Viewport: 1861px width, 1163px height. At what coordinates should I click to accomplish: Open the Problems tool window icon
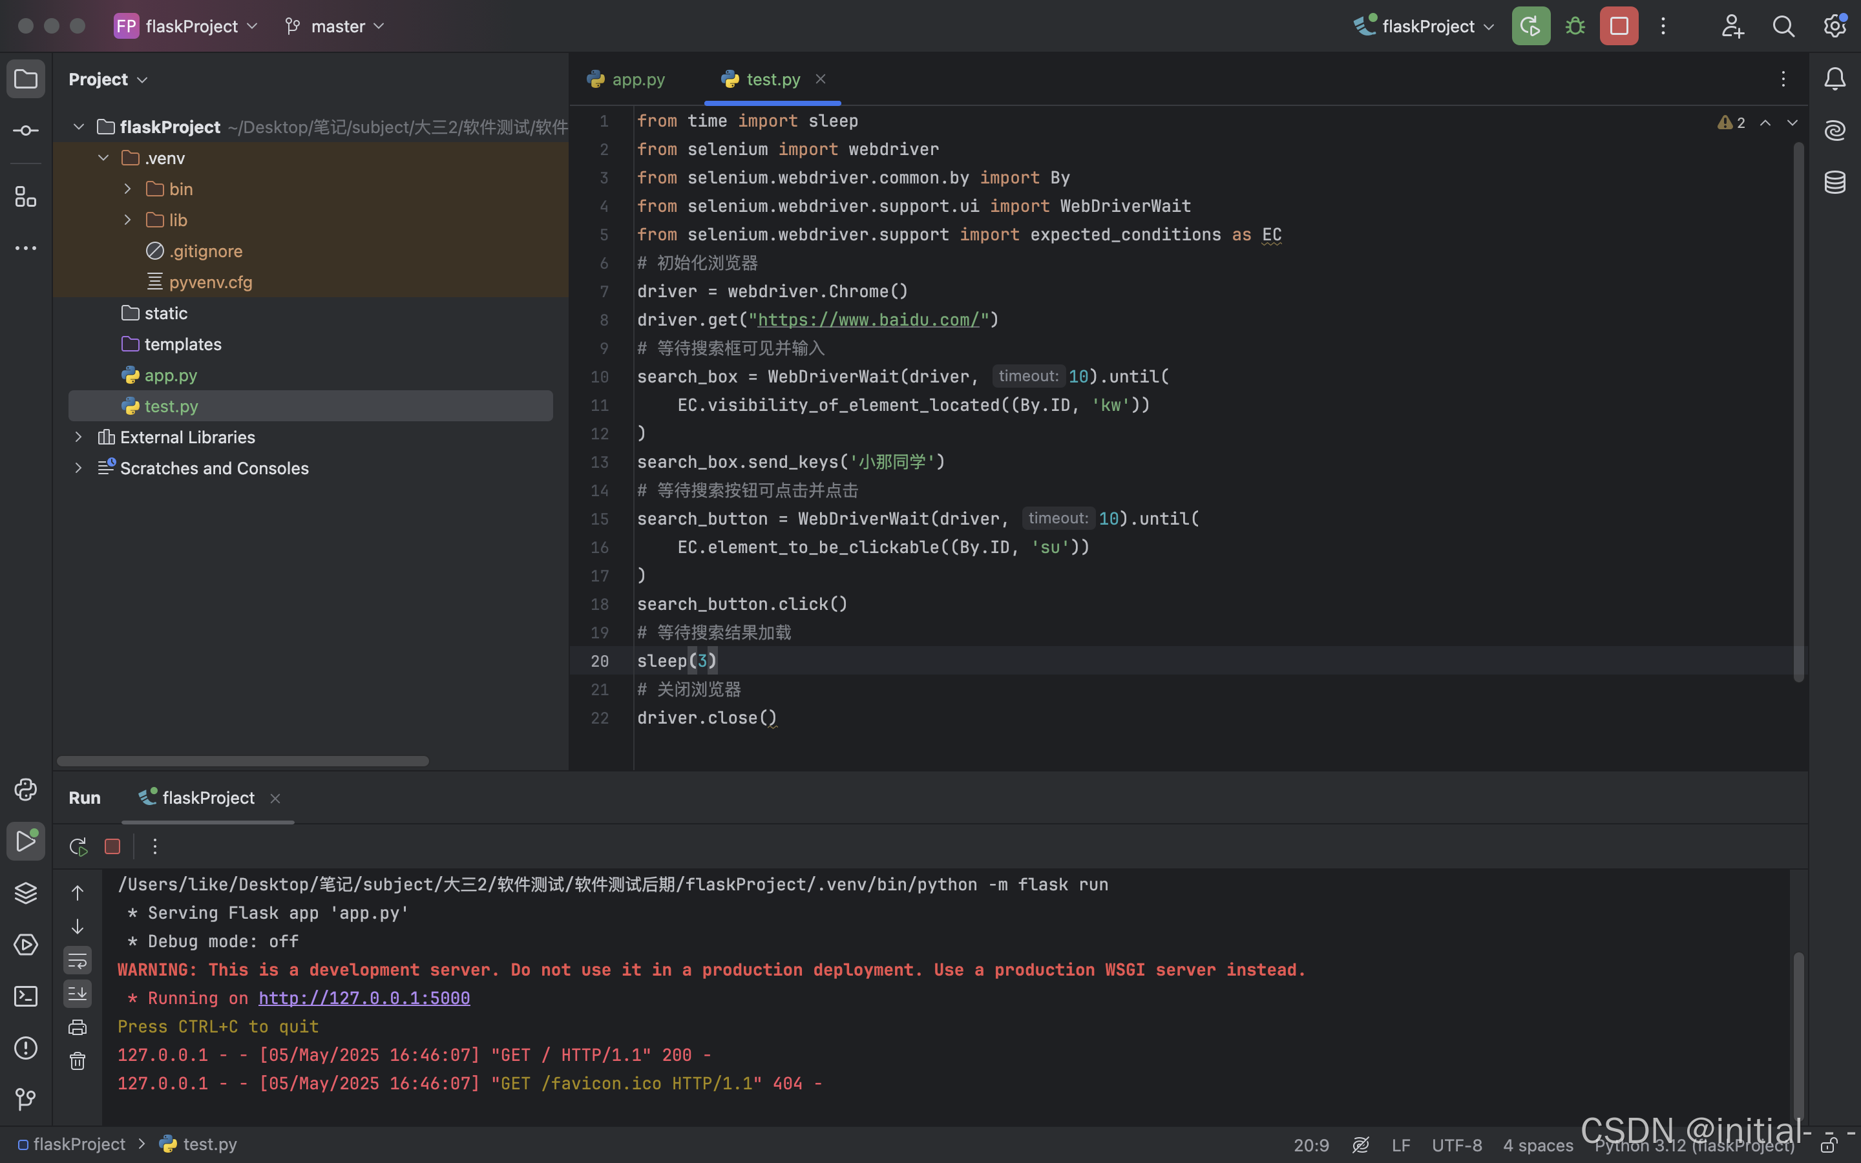click(x=25, y=1047)
